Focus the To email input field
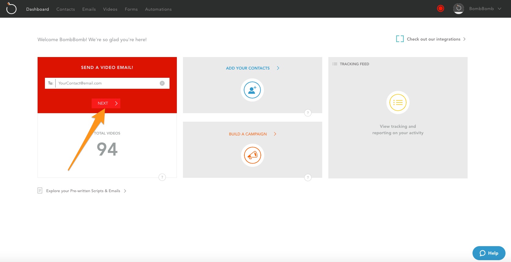The image size is (511, 262). (x=107, y=83)
